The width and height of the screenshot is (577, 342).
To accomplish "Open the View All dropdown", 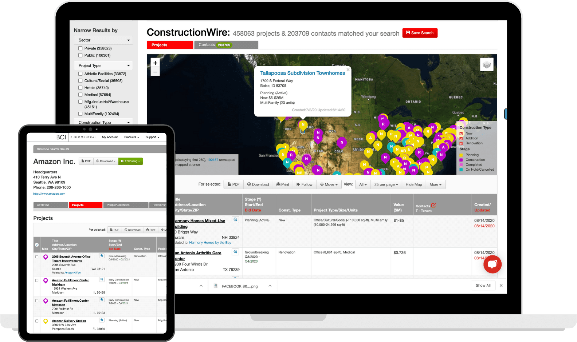I will (363, 184).
